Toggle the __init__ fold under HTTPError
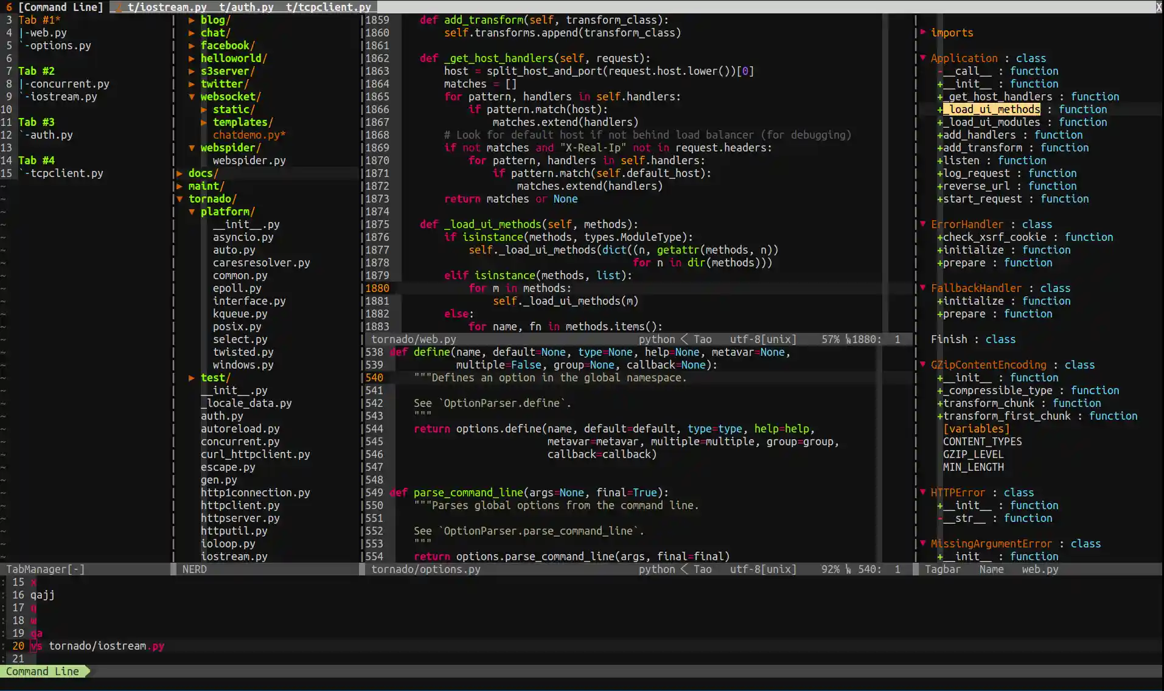 [939, 505]
